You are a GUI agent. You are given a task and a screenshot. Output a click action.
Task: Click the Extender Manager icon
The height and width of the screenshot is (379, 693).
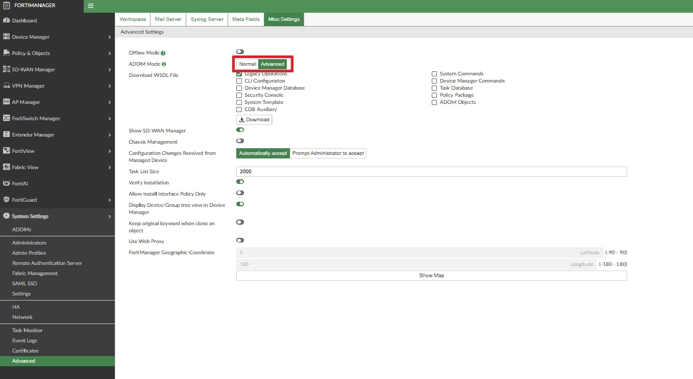(6, 134)
